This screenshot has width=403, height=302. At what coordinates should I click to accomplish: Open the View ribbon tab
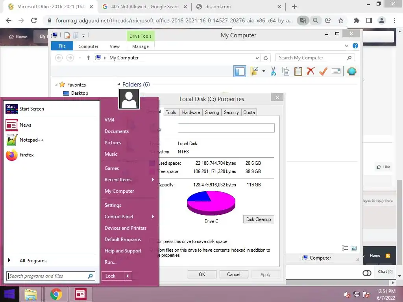coord(115,46)
